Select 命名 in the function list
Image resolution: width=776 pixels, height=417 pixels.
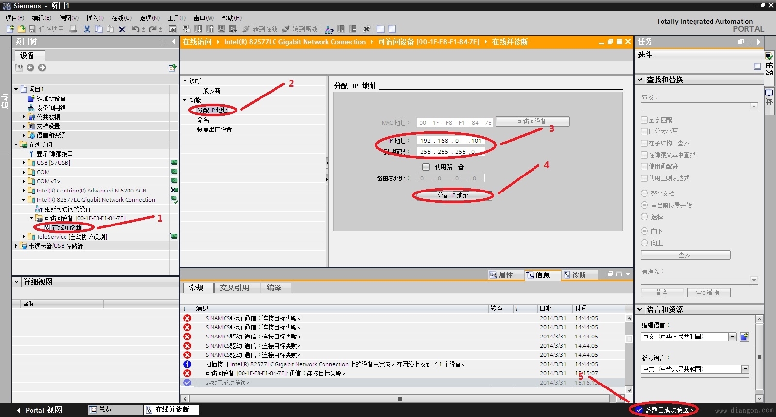pos(203,120)
